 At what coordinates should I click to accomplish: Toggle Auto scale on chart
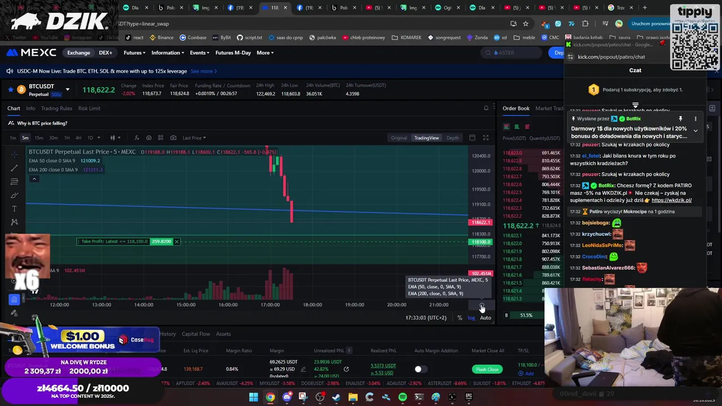tap(486, 318)
